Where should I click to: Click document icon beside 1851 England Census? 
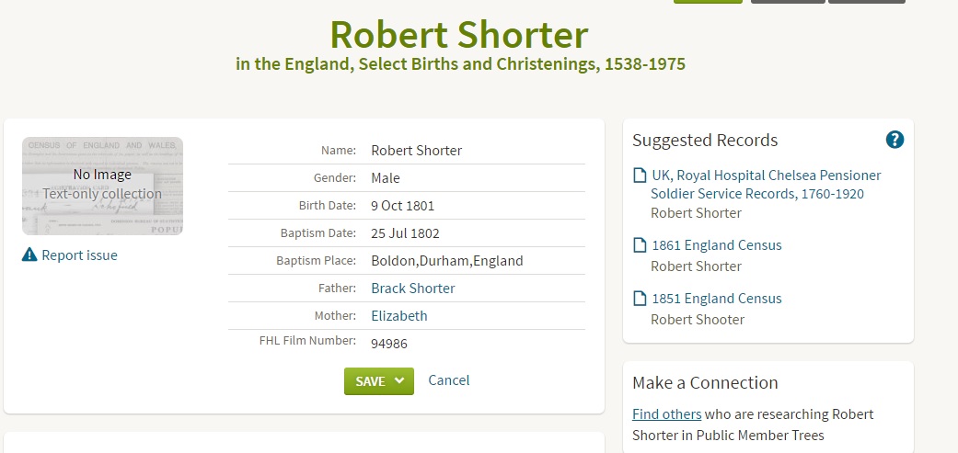[640, 299]
